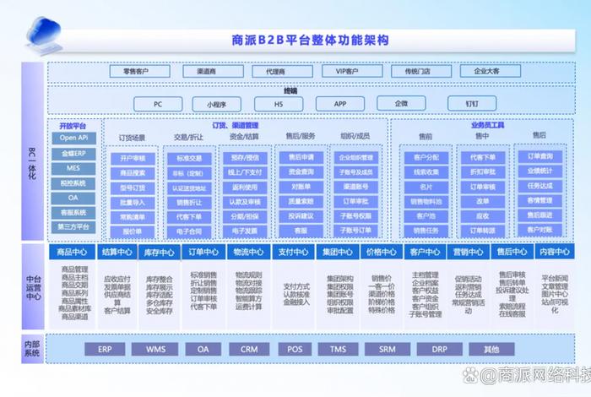
Task: Select the 报价单 block
Action: (x=133, y=231)
